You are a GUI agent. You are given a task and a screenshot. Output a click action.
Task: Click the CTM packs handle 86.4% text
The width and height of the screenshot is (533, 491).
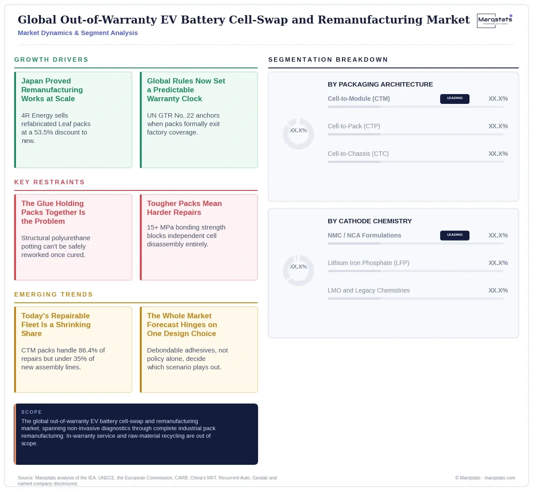pos(63,359)
